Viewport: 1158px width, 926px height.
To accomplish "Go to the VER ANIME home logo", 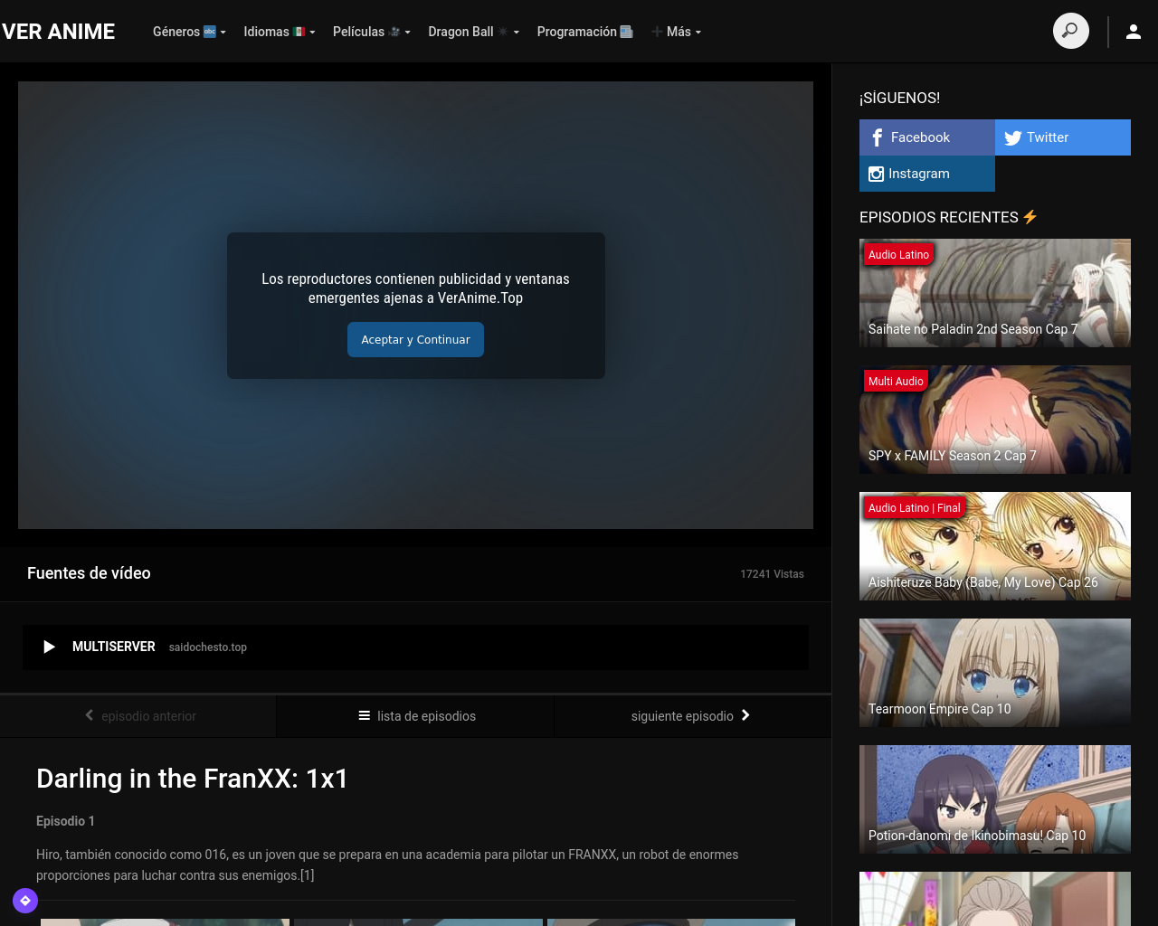I will [x=58, y=32].
